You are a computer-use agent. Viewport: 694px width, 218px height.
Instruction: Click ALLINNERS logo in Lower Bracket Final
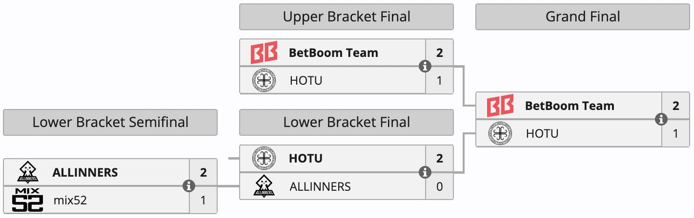[264, 186]
